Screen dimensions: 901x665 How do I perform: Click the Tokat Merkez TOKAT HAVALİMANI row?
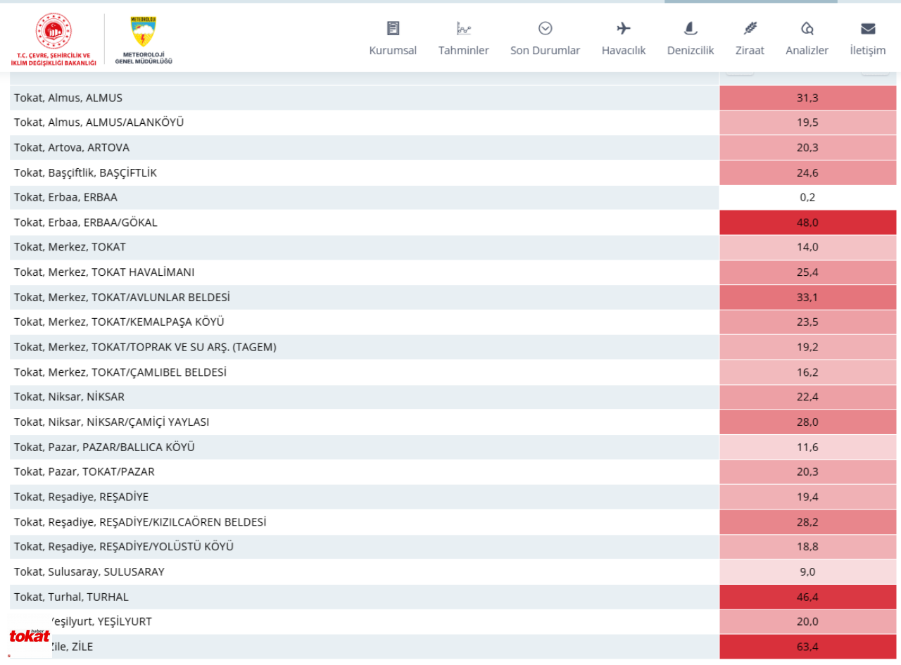click(x=453, y=272)
